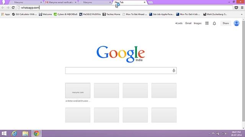Open the Windows Start button
The height and width of the screenshot is (137, 245).
pyautogui.click(x=4, y=134)
